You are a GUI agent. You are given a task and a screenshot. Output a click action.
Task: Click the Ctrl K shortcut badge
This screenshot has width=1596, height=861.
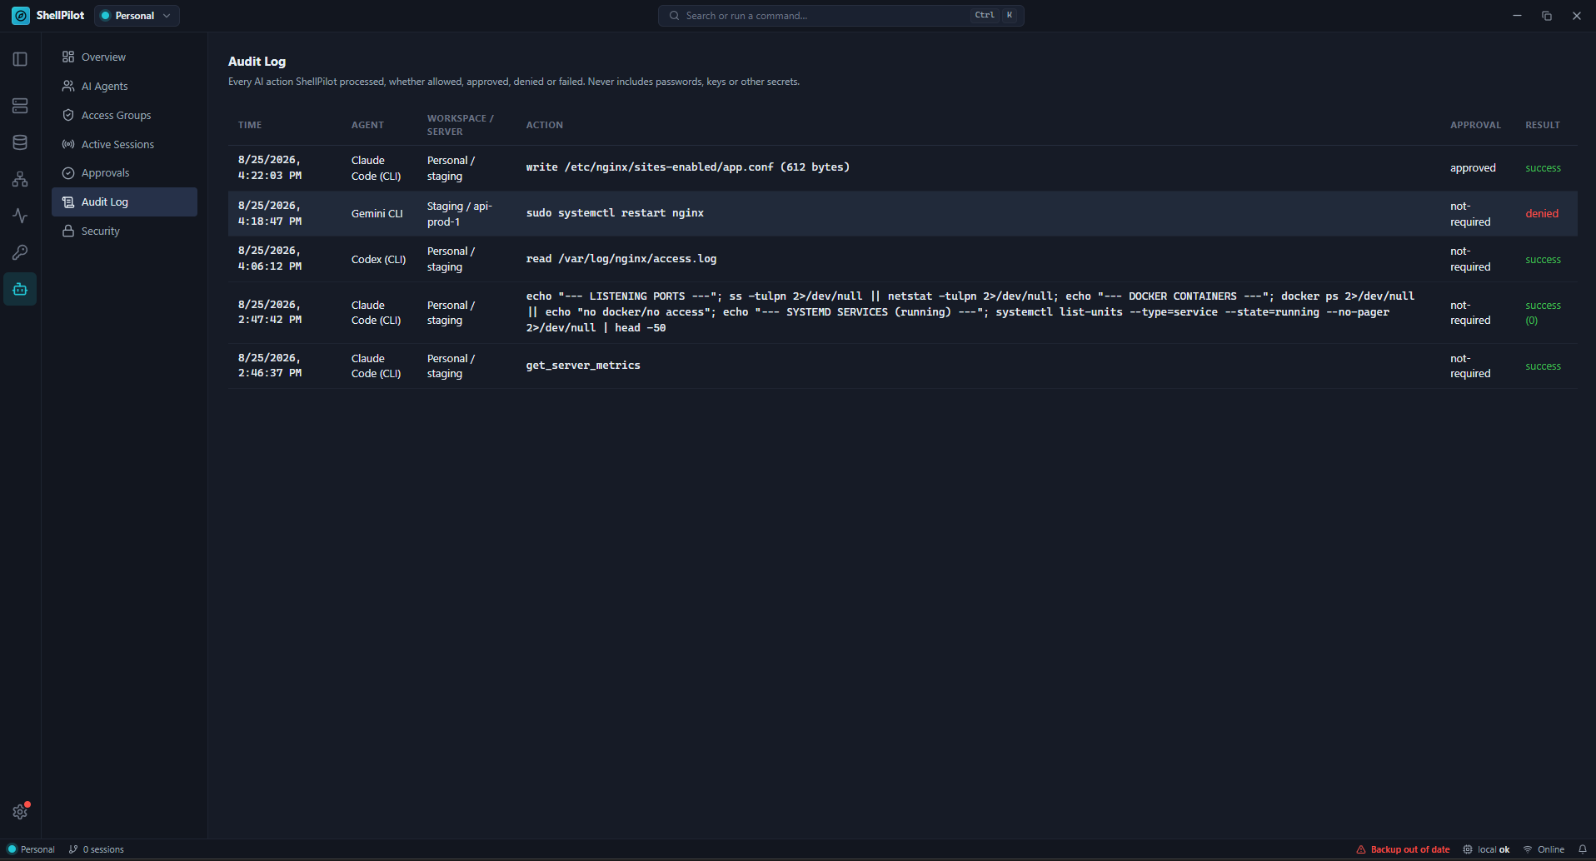pyautogui.click(x=995, y=15)
